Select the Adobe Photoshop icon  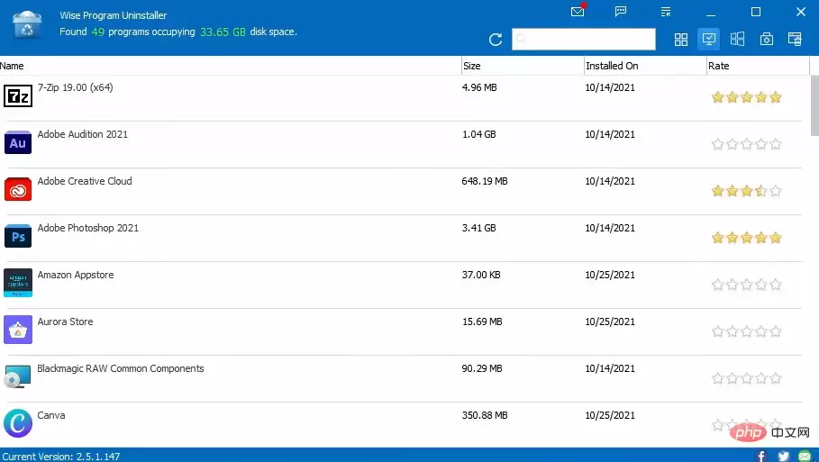18,236
